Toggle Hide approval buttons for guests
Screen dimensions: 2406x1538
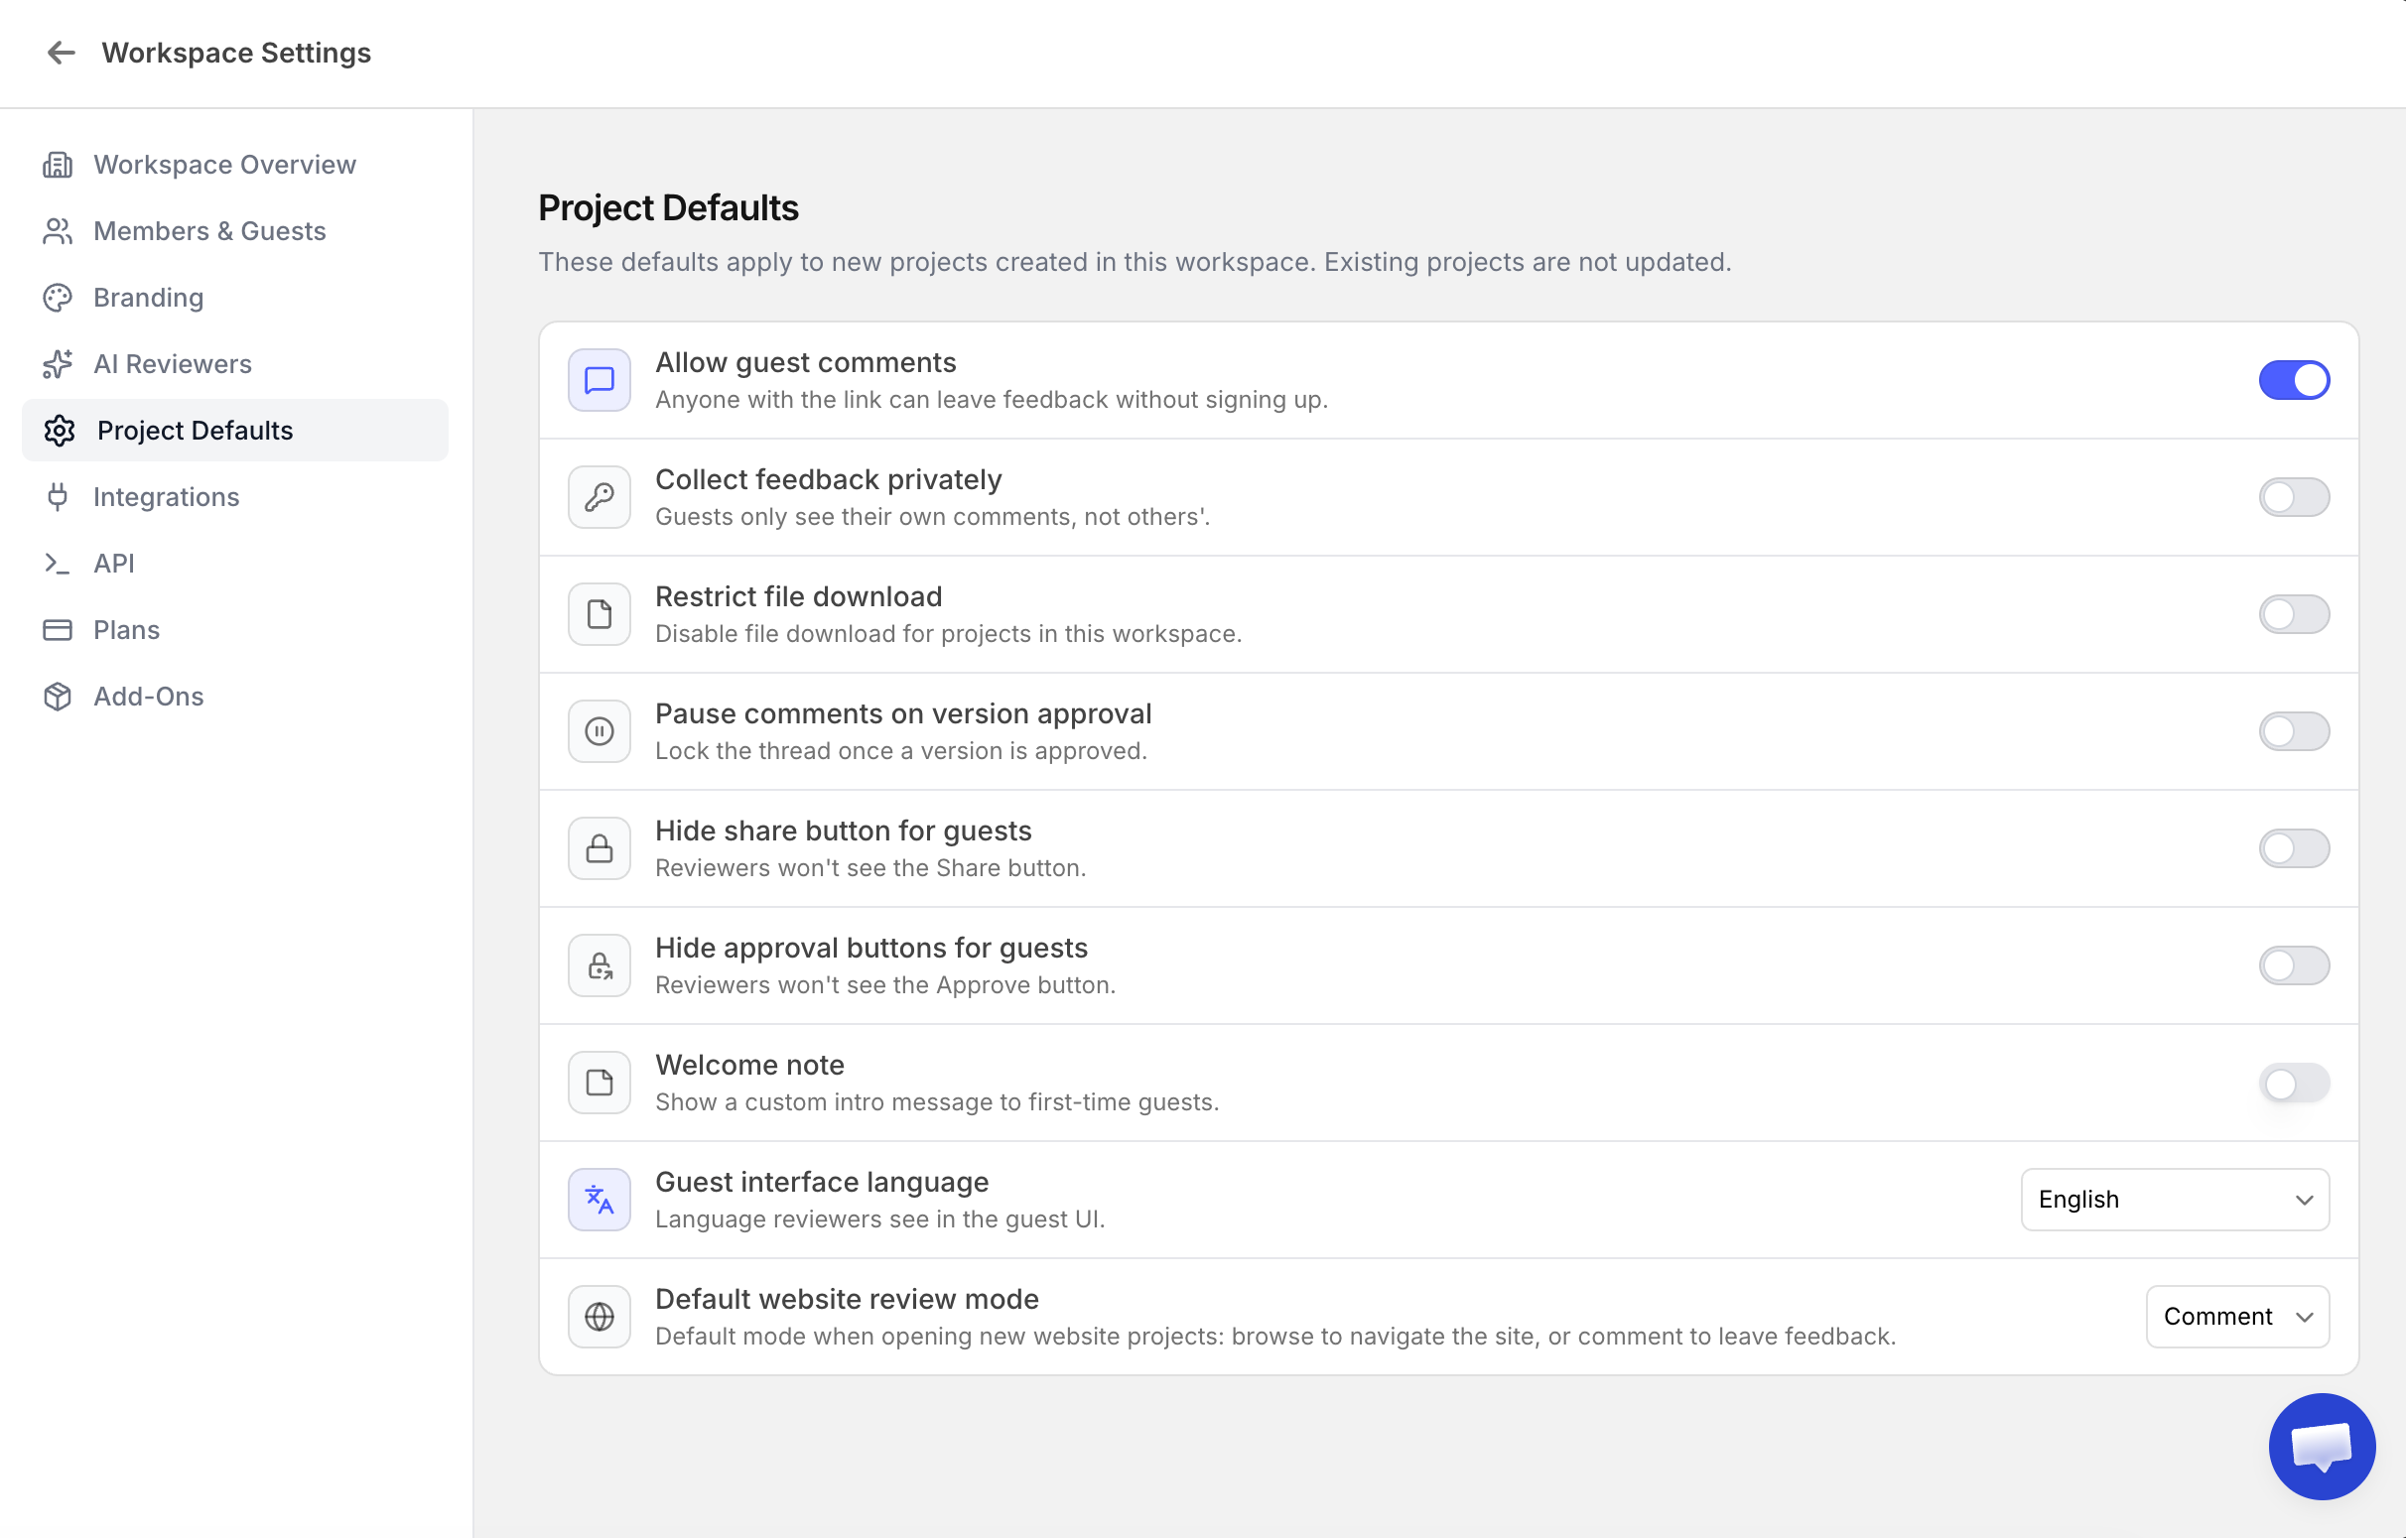2294,965
